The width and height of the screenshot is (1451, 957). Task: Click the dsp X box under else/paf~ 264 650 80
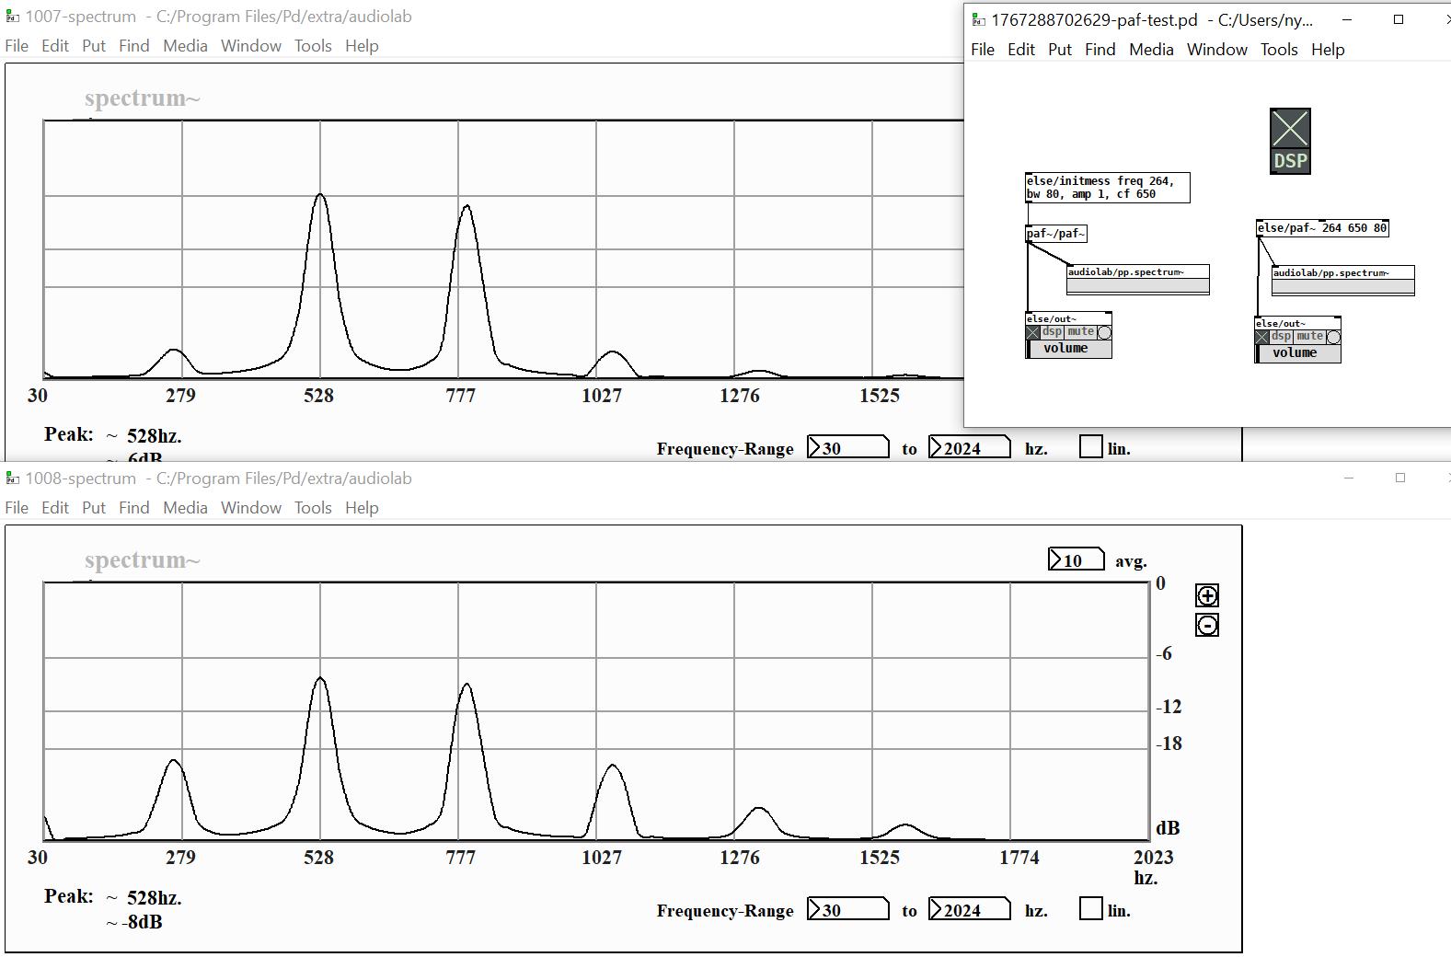[1262, 337]
